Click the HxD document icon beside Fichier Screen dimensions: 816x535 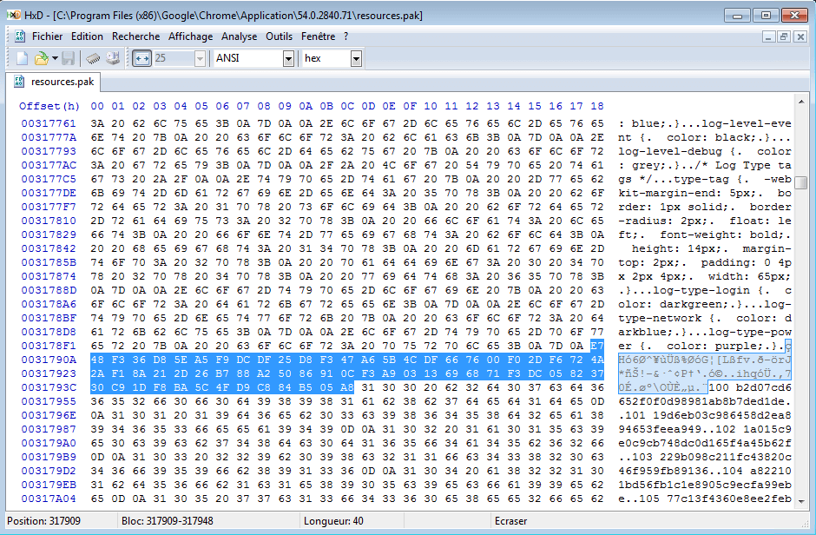20,36
